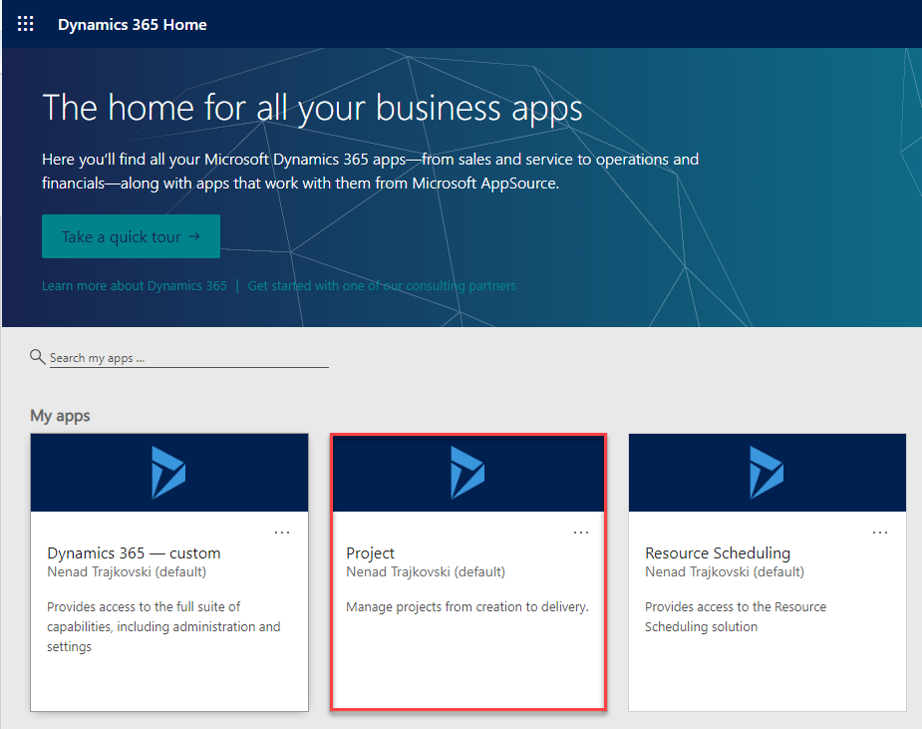The height and width of the screenshot is (729, 922).
Task: Expand more options on Resource Scheduling tile
Action: click(x=880, y=533)
